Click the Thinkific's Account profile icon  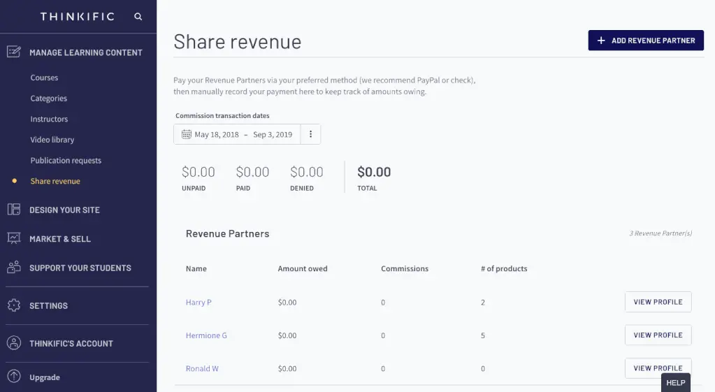click(13, 343)
